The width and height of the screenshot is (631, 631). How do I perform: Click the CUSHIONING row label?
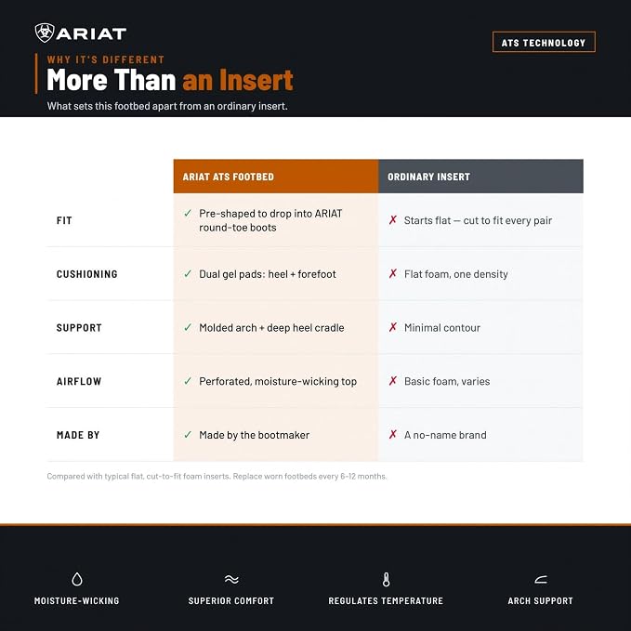click(x=87, y=274)
